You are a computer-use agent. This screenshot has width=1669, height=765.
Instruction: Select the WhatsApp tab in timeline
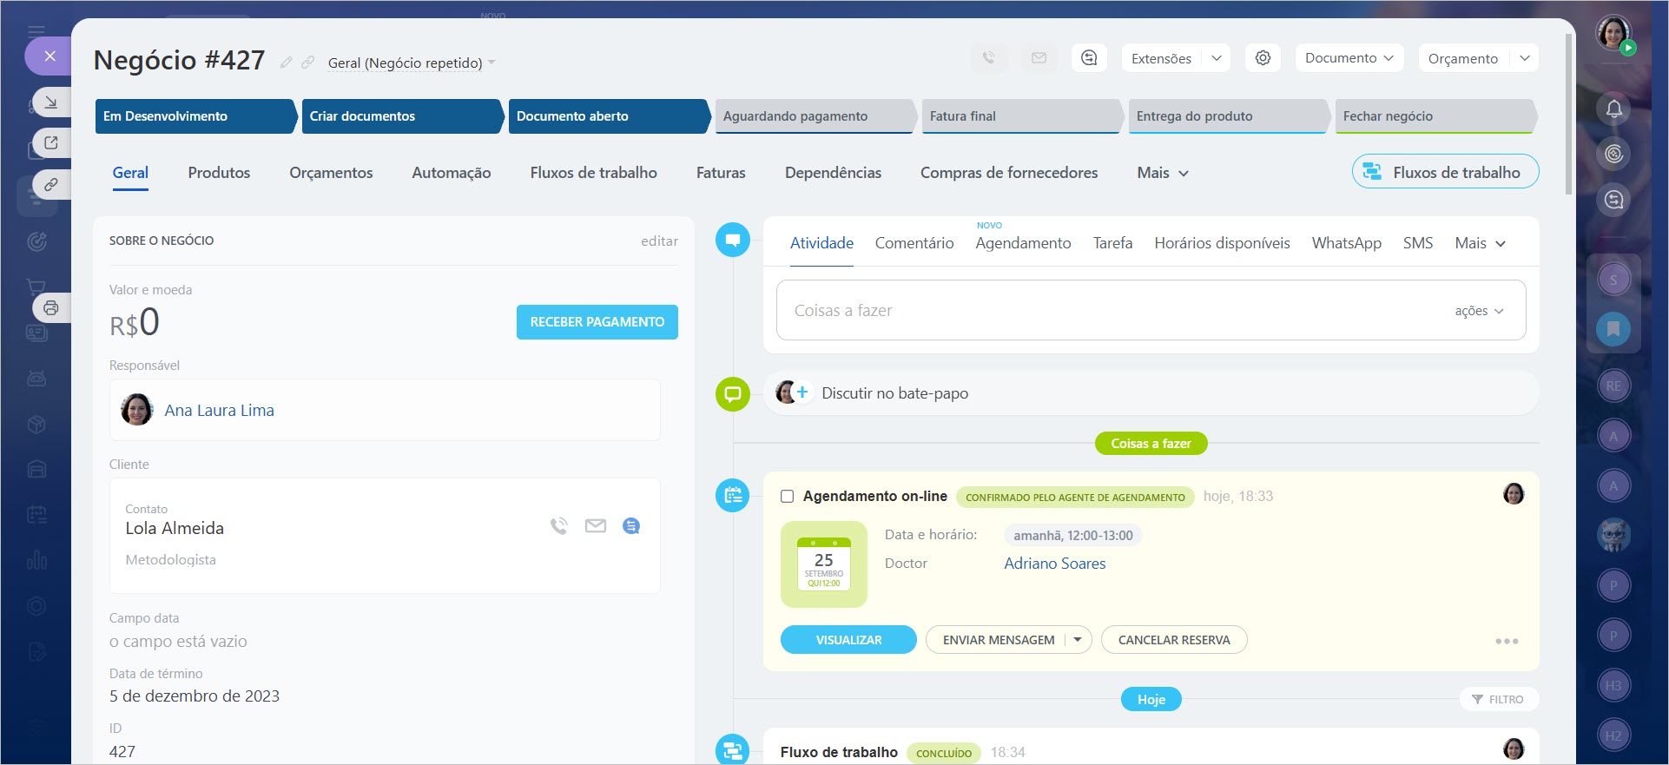(x=1346, y=243)
